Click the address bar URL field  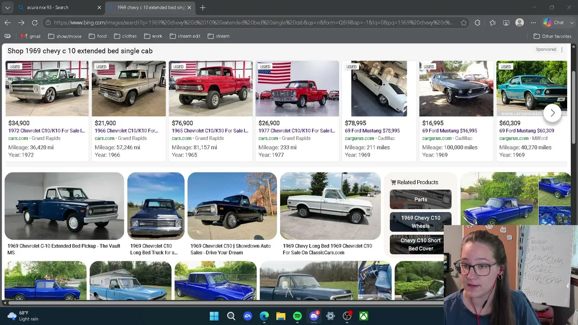pos(254,23)
